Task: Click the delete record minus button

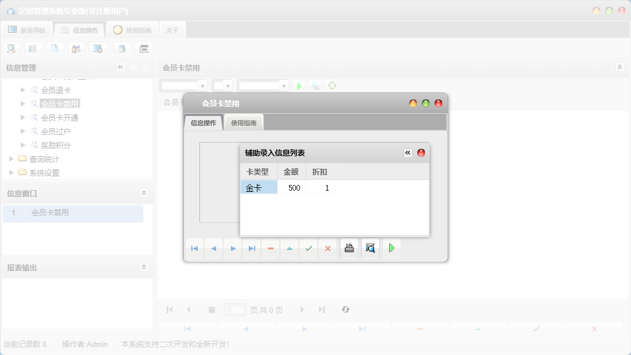Action: 271,249
